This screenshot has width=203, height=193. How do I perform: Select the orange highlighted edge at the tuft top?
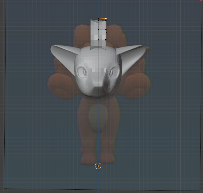102,19
